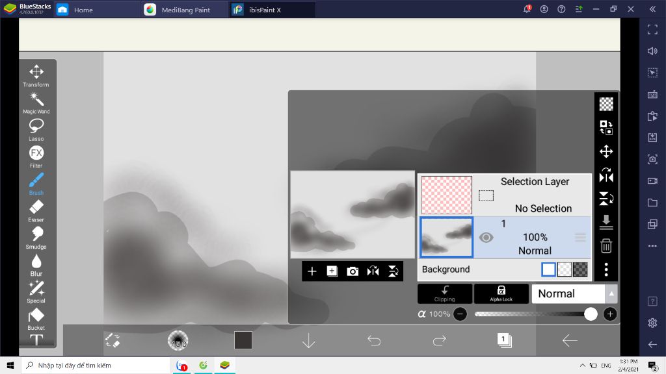Increase layer opacity with plus button
666x374 pixels.
click(610, 314)
